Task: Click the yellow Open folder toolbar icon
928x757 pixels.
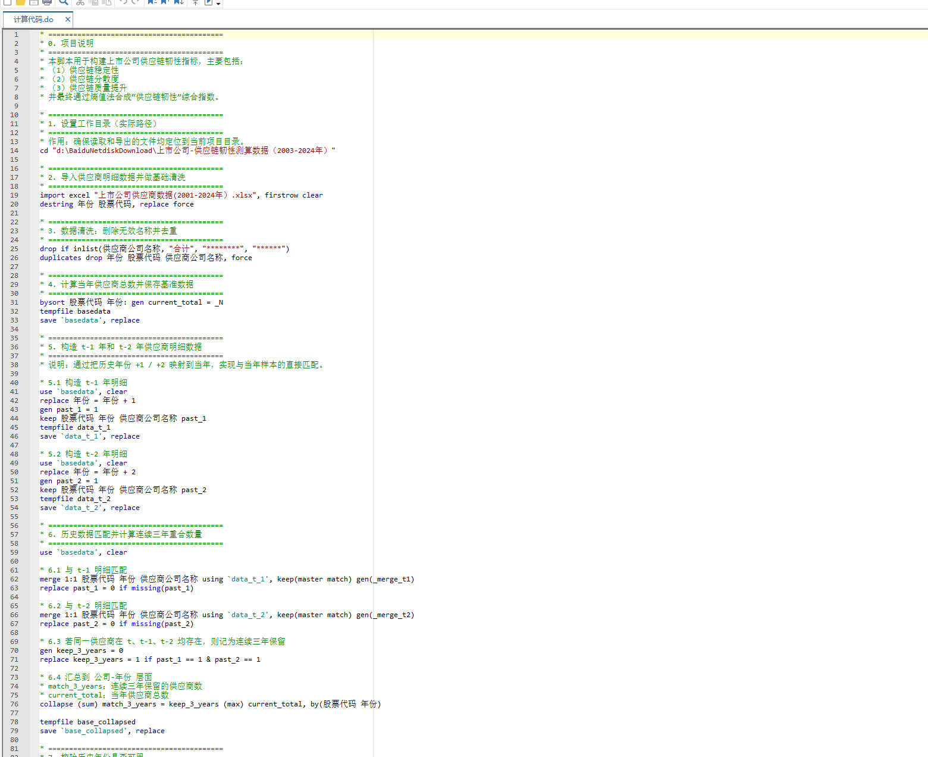Action: pos(21,2)
